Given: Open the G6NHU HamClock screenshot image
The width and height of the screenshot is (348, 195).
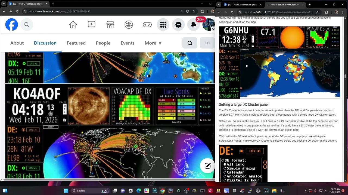Looking at the screenshot, I should (279, 62).
